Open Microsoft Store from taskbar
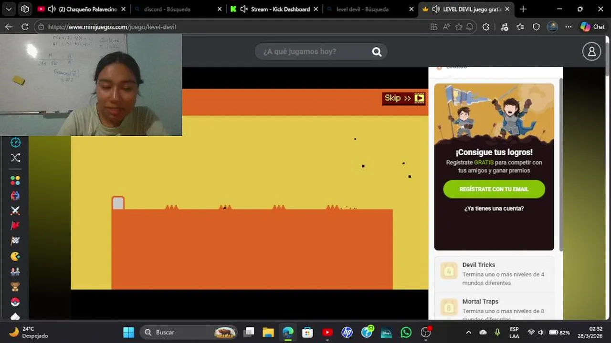This screenshot has width=611, height=343. (x=307, y=332)
